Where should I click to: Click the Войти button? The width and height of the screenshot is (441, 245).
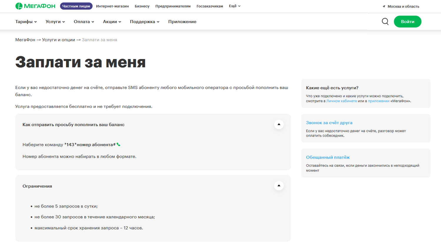pyautogui.click(x=407, y=21)
